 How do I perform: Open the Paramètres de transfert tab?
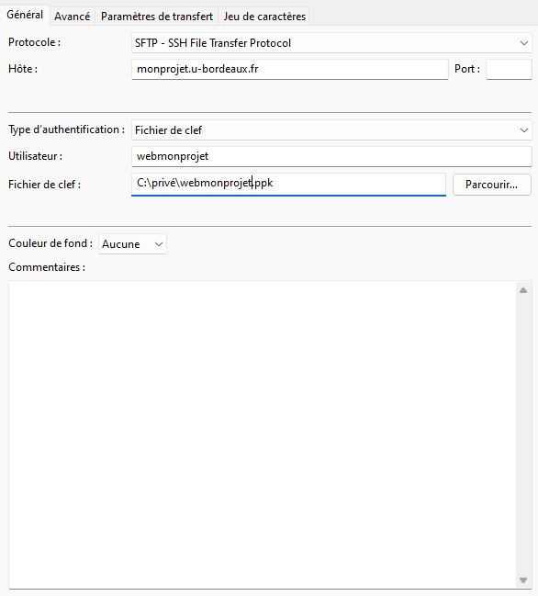click(157, 17)
